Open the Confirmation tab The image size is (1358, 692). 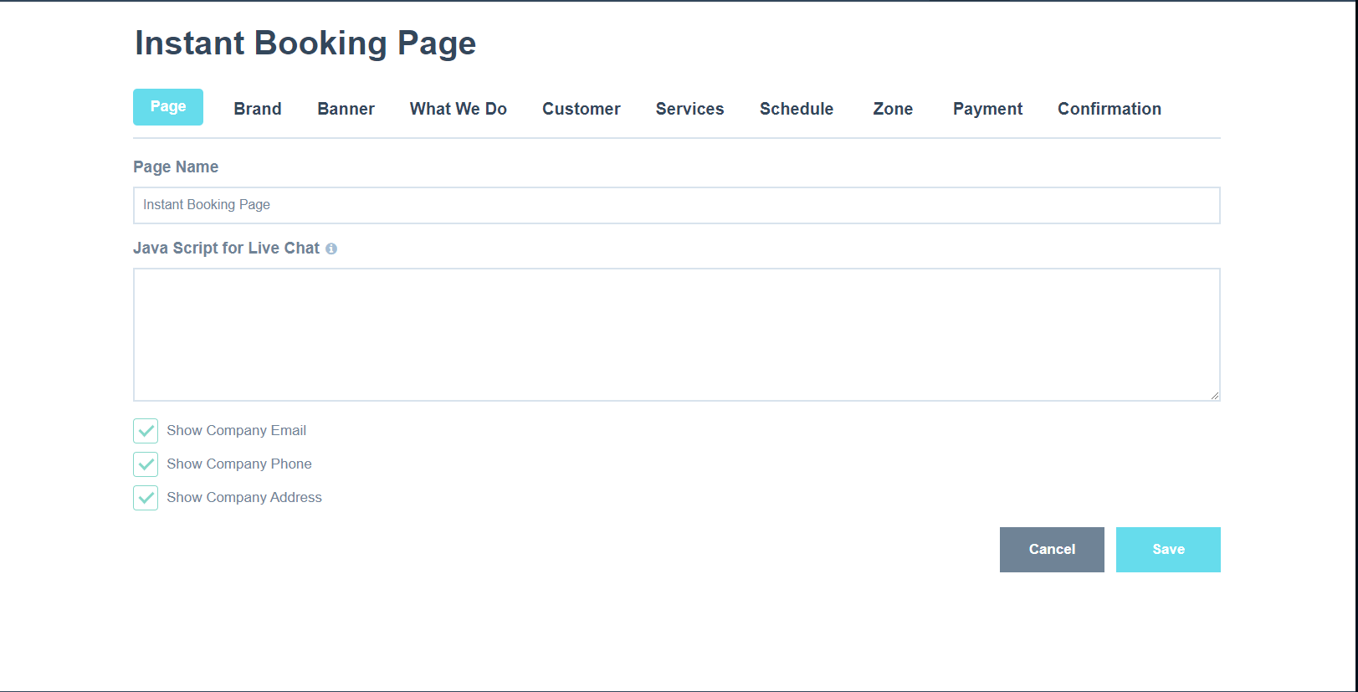1109,109
